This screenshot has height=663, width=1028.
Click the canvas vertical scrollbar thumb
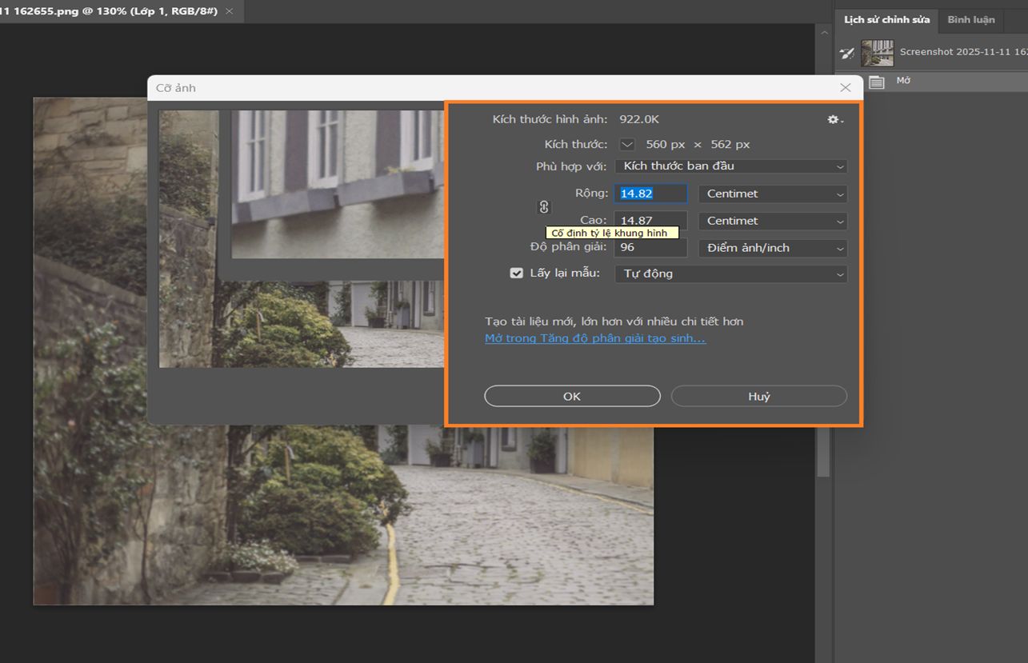[823, 264]
